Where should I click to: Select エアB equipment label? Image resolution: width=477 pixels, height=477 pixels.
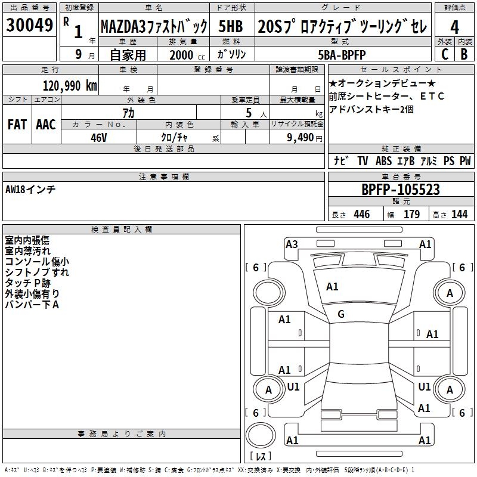[406, 160]
